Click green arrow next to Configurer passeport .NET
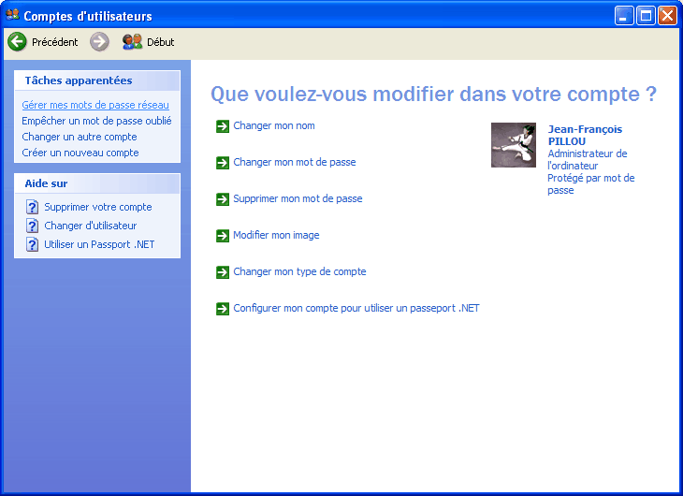683x496 pixels. click(x=223, y=309)
